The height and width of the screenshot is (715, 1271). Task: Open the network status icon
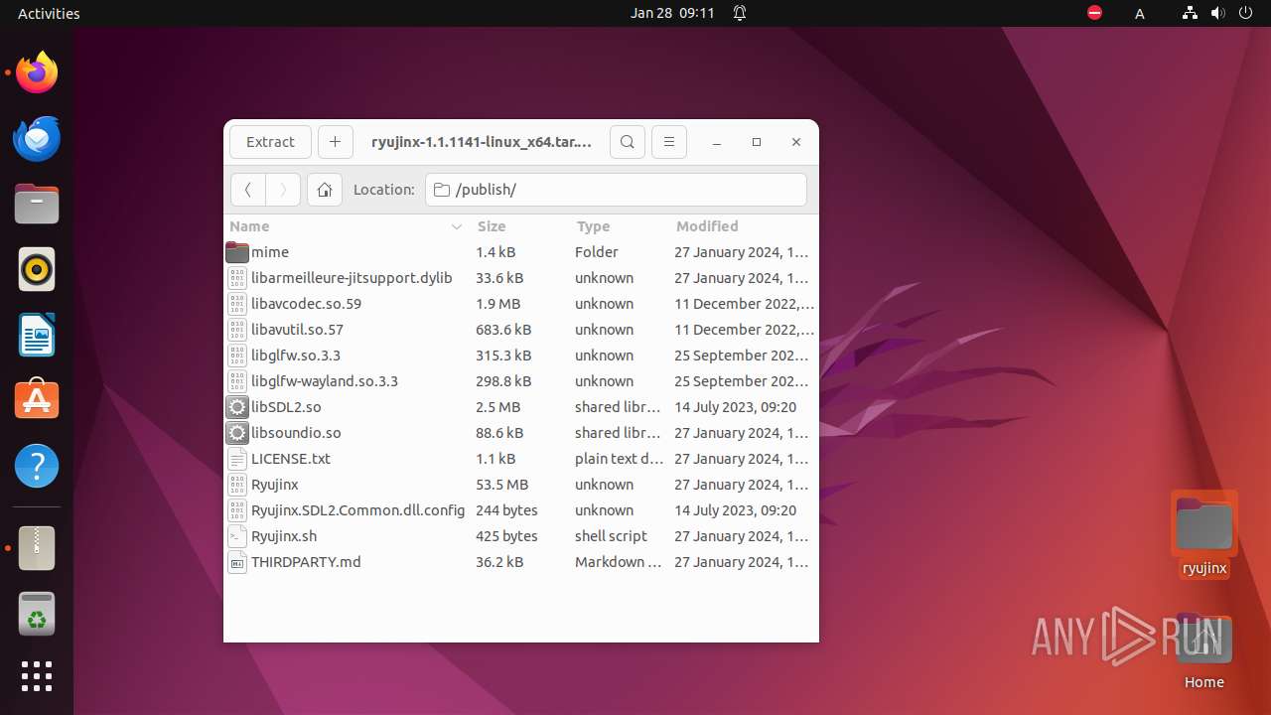tap(1190, 13)
